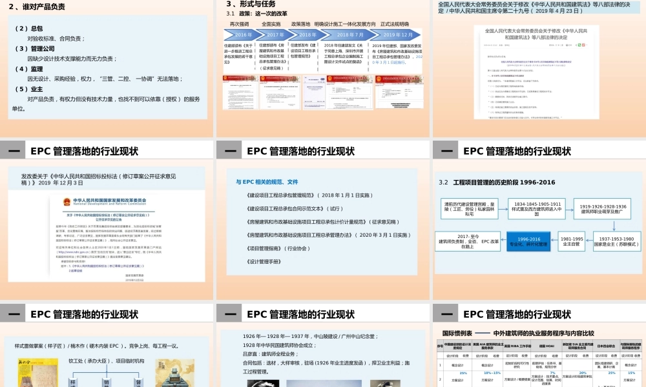Select the 正式法规明确 label
The height and width of the screenshot is (387, 646).
(x=395, y=24)
